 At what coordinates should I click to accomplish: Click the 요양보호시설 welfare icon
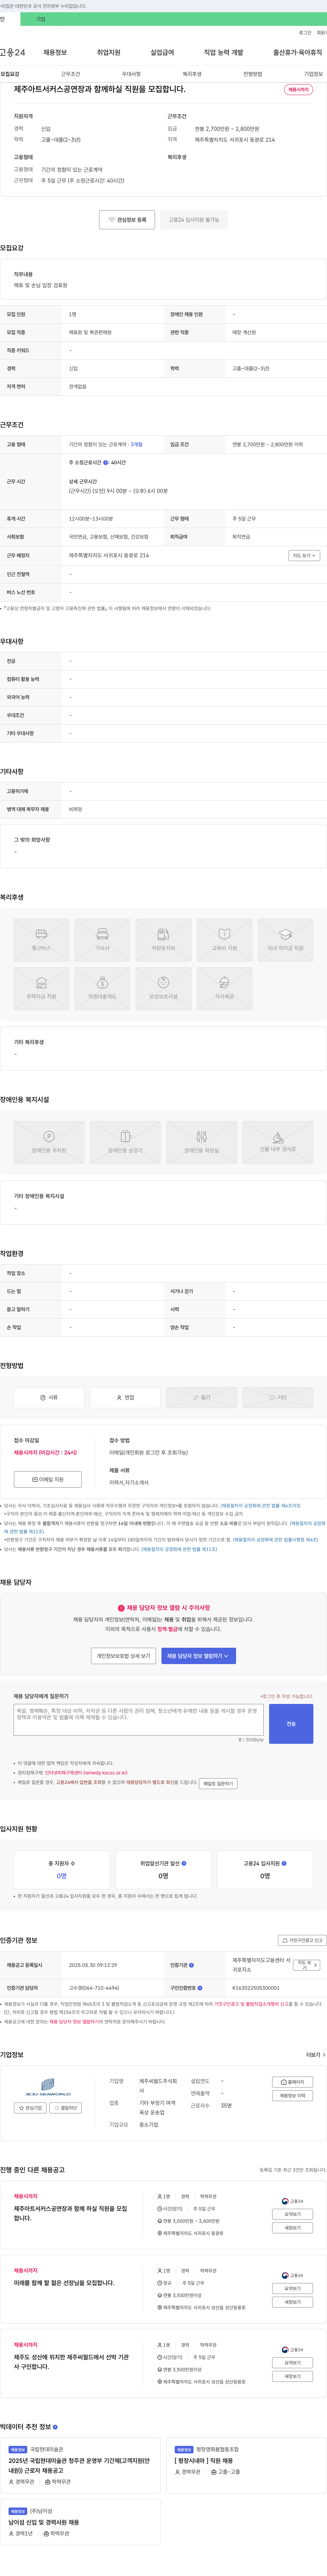(x=163, y=988)
